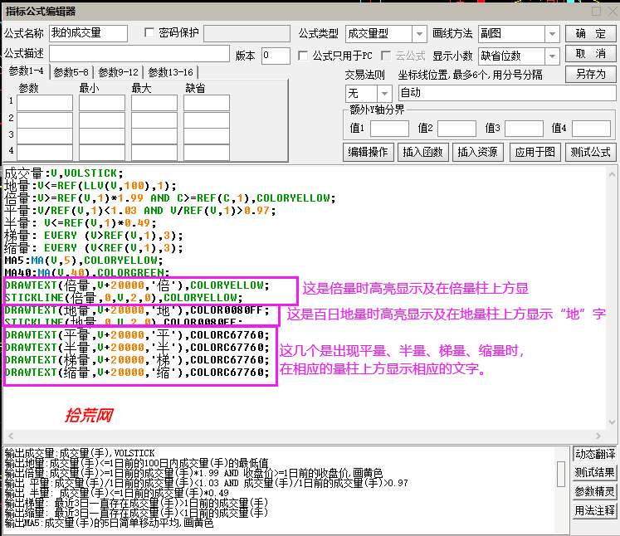Click the 测试公式 button
The width and height of the screenshot is (620, 536).
(591, 152)
